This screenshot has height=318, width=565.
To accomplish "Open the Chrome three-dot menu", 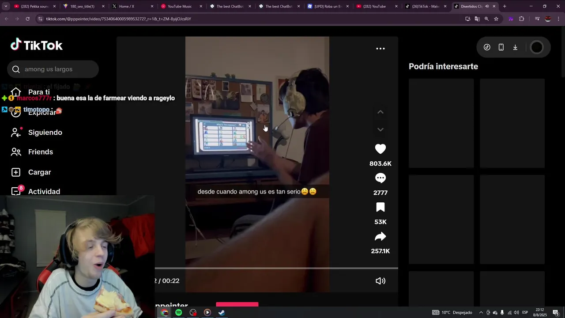I will (x=558, y=19).
